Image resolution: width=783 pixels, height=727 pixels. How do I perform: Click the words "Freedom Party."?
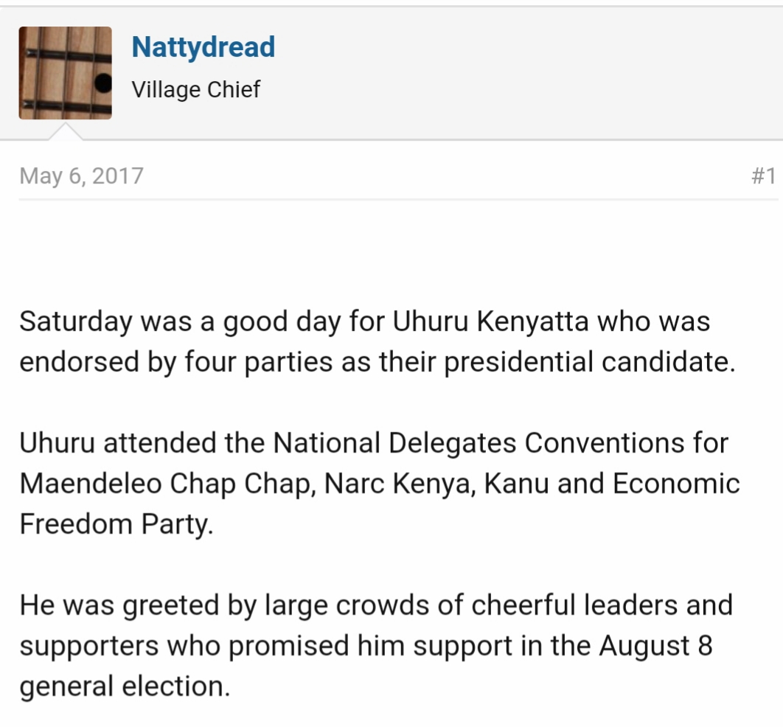[x=116, y=524]
